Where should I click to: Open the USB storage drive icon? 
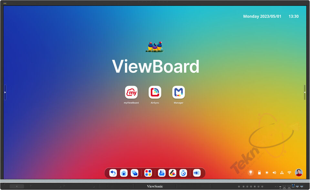tap(259, 173)
